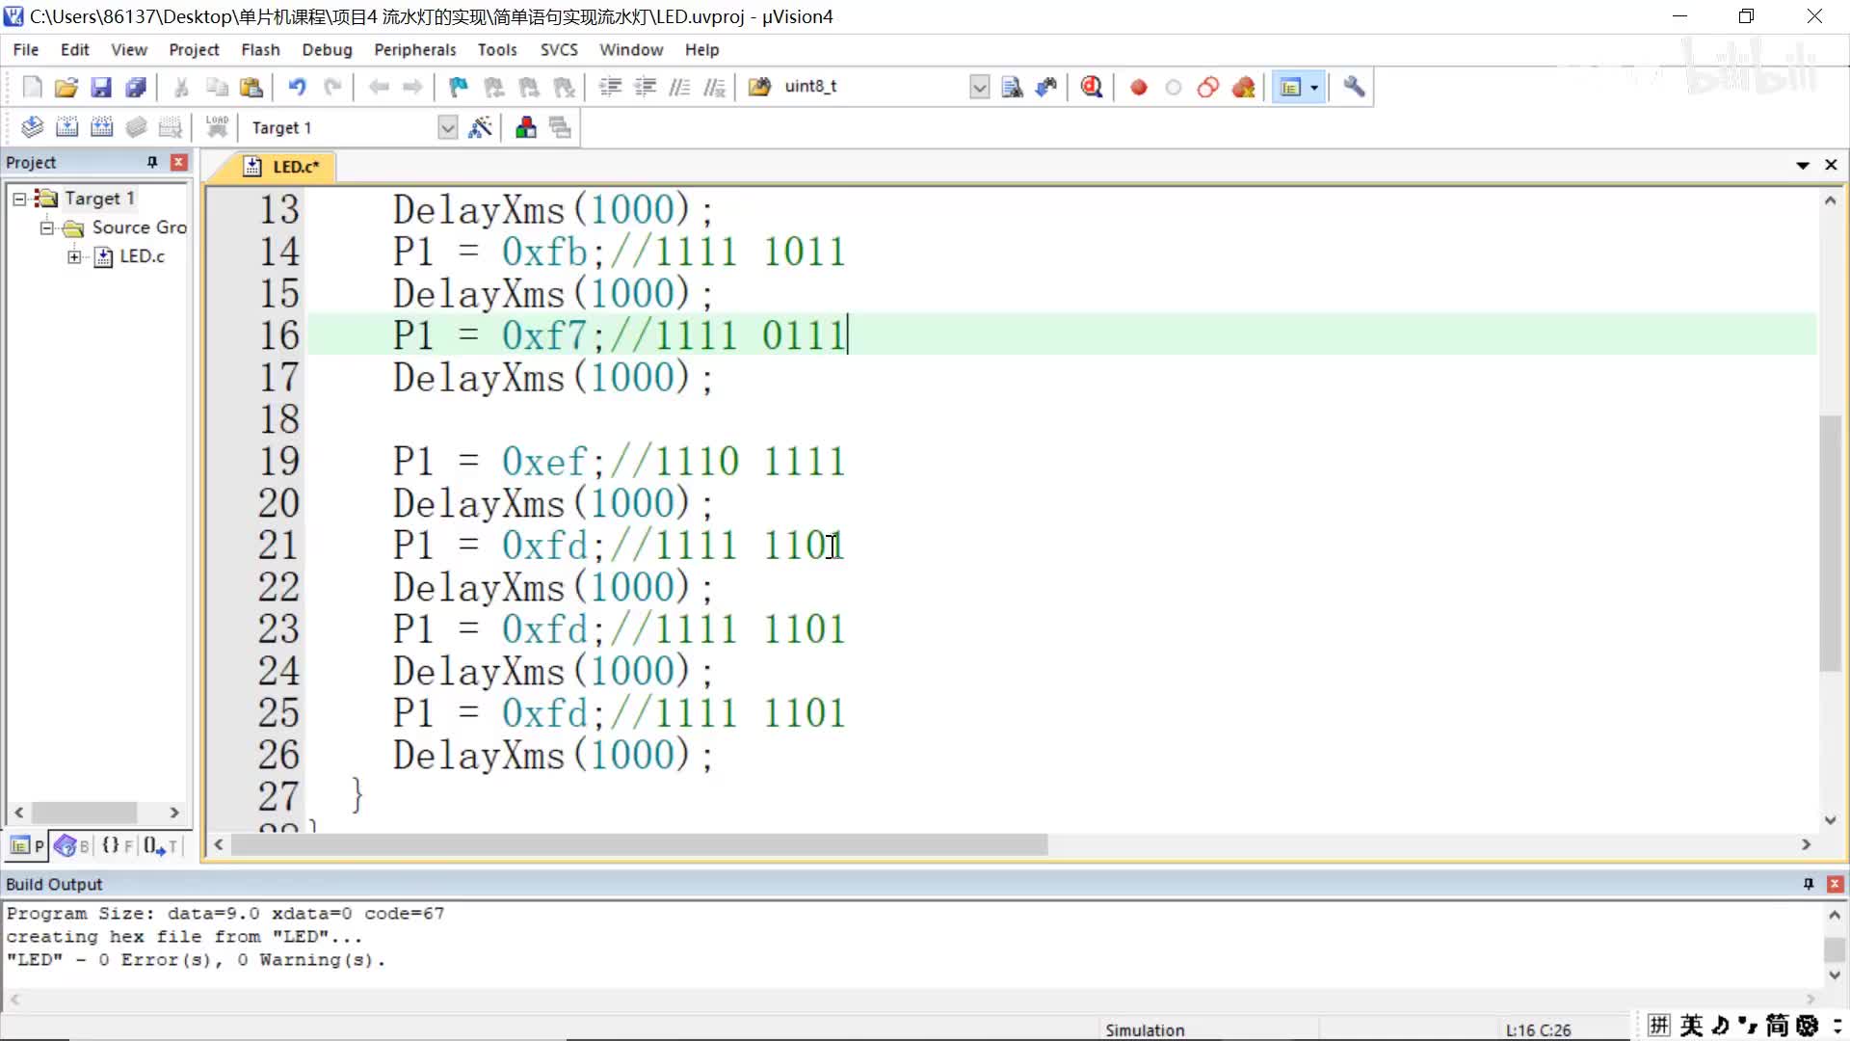Paste from clipboard icon
The width and height of the screenshot is (1850, 1041).
click(251, 88)
